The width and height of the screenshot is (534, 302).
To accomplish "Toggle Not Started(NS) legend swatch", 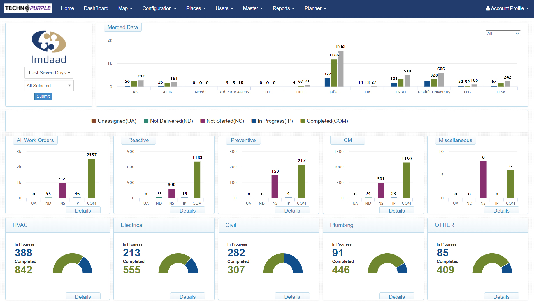I will [203, 121].
